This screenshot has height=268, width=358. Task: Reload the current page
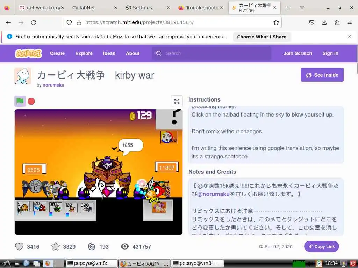point(34,22)
